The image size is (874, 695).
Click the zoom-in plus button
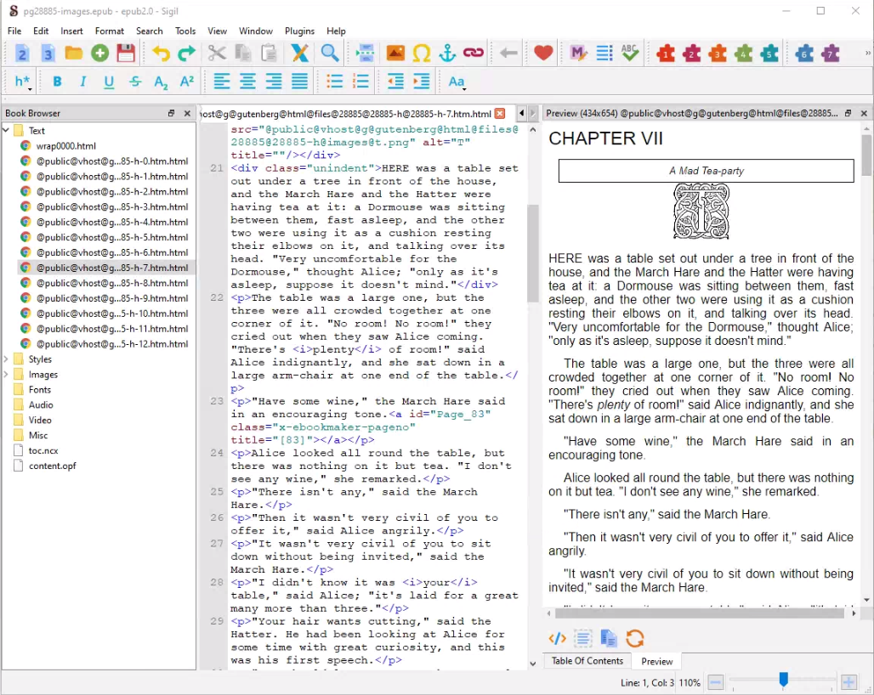848,681
